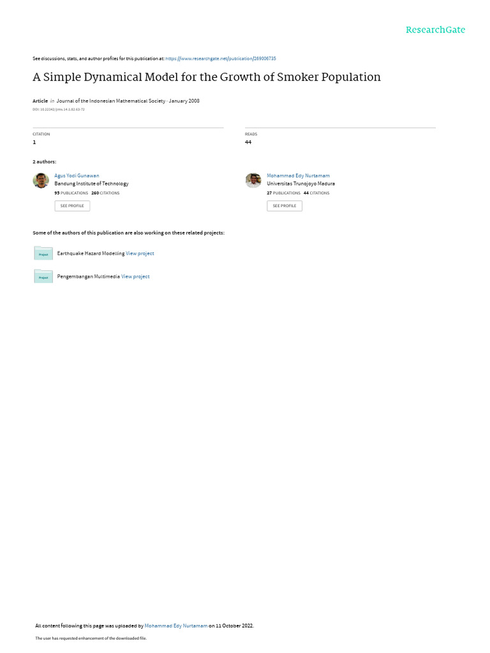The height and width of the screenshot is (653, 490).
Task: Click Agus Yodi Gunawan's profile photo
Action: 41,180
